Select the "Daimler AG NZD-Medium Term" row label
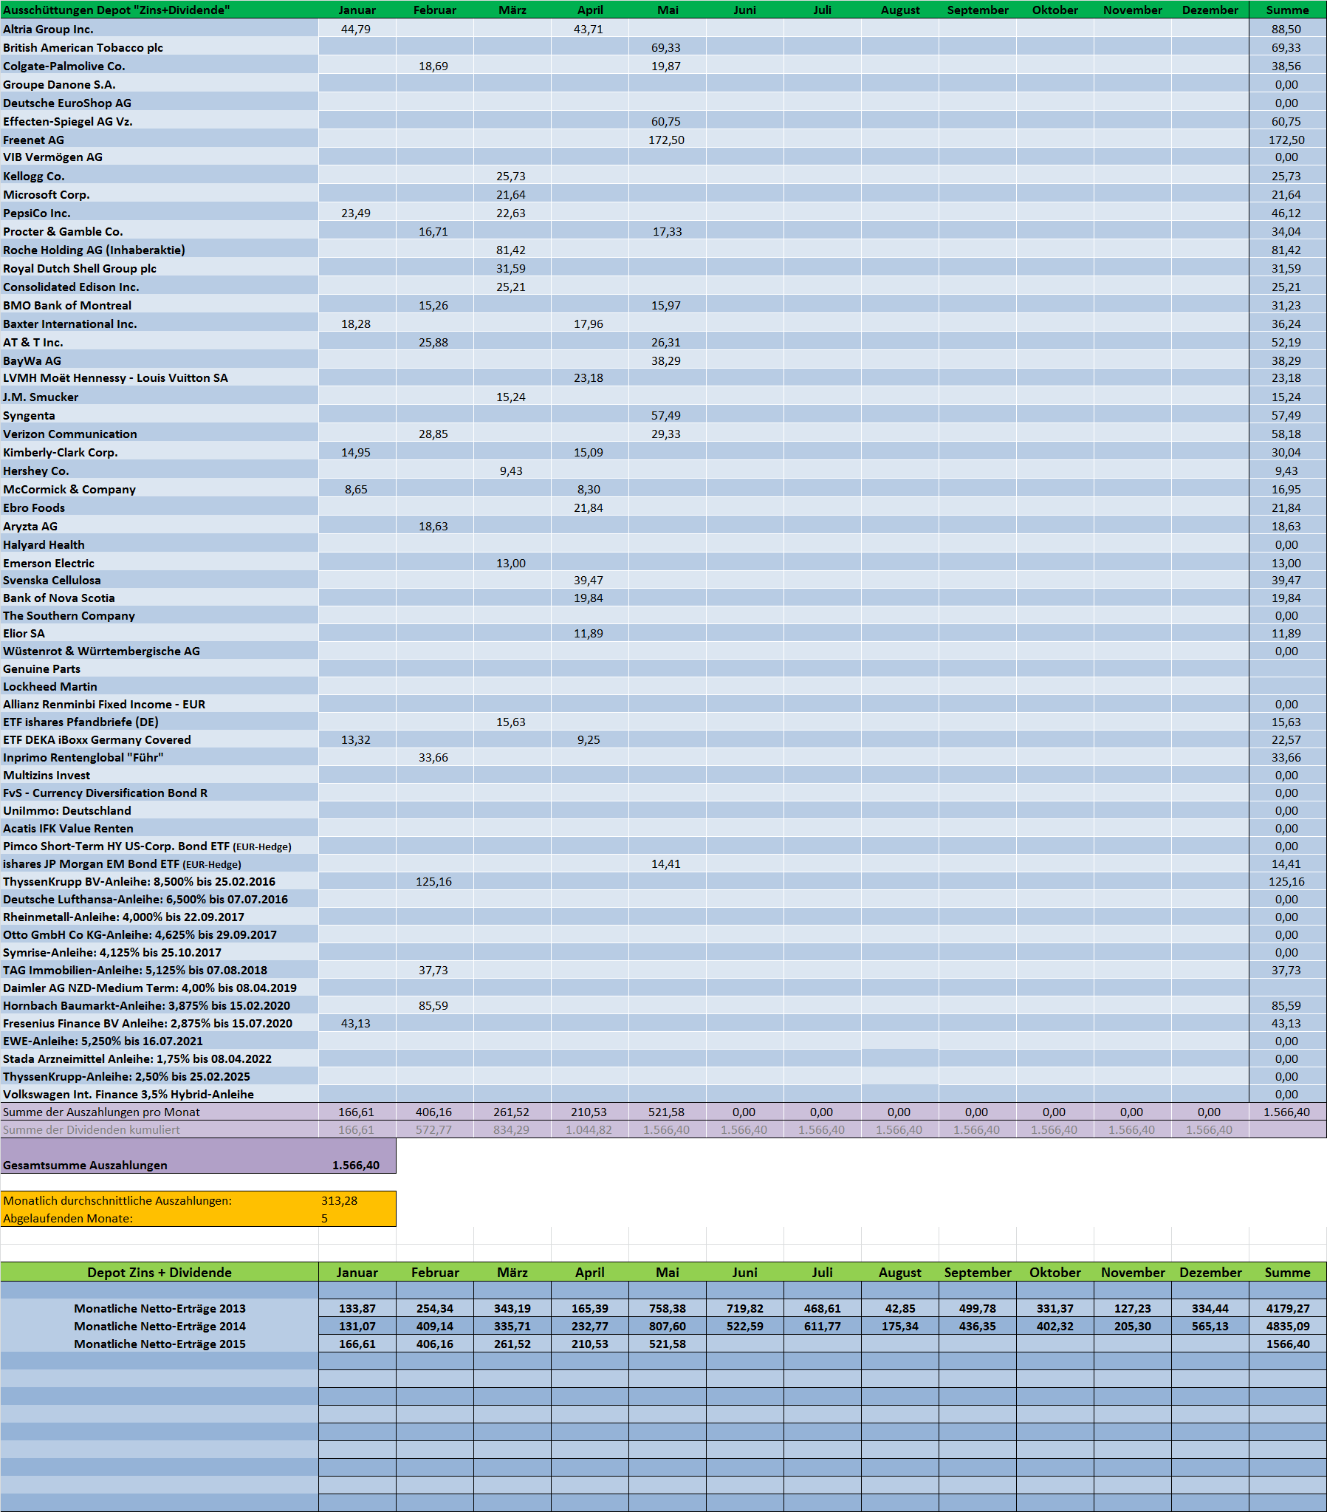This screenshot has width=1327, height=1512. (150, 989)
